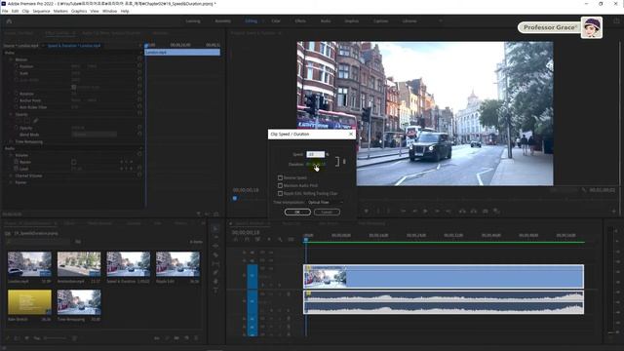Collapse the Opacity effect group
624x351 pixels.
[x=11, y=114]
